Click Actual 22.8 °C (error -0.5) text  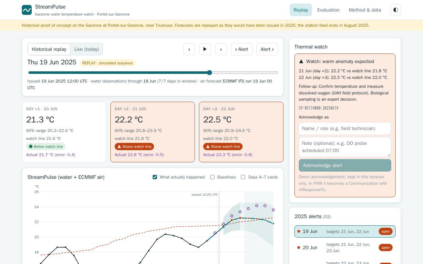point(139,155)
